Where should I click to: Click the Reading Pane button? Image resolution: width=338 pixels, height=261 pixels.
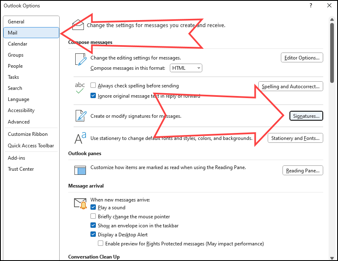(303, 170)
